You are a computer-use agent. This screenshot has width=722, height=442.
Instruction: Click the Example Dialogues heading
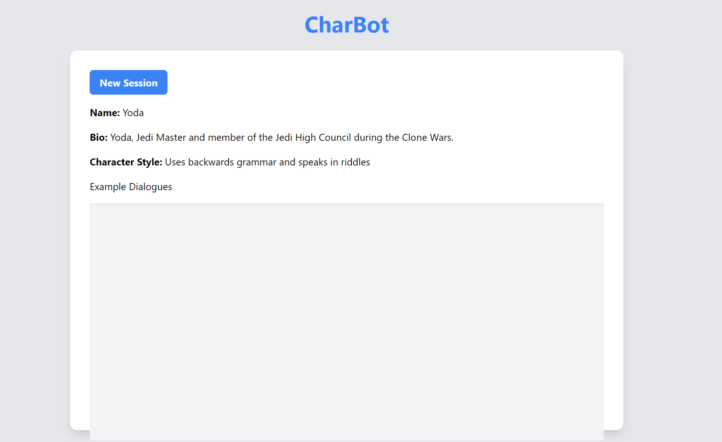click(x=131, y=187)
